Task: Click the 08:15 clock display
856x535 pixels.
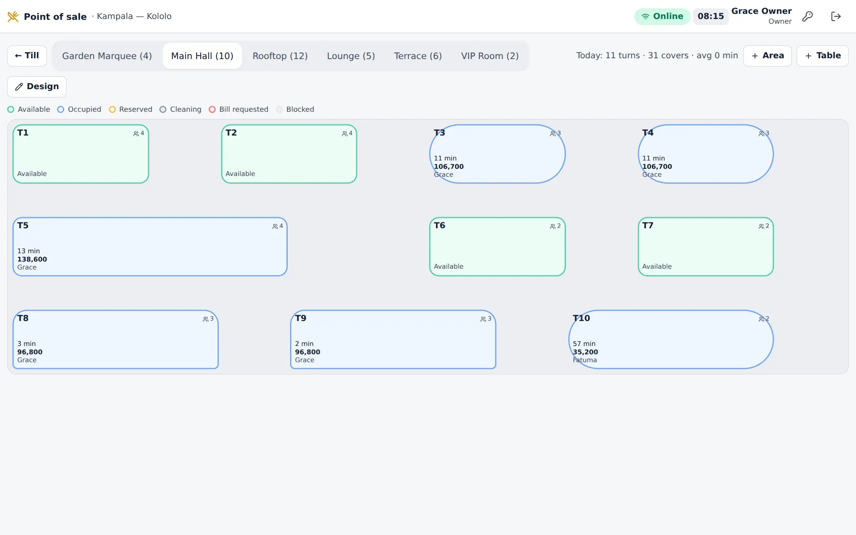Action: pyautogui.click(x=711, y=16)
